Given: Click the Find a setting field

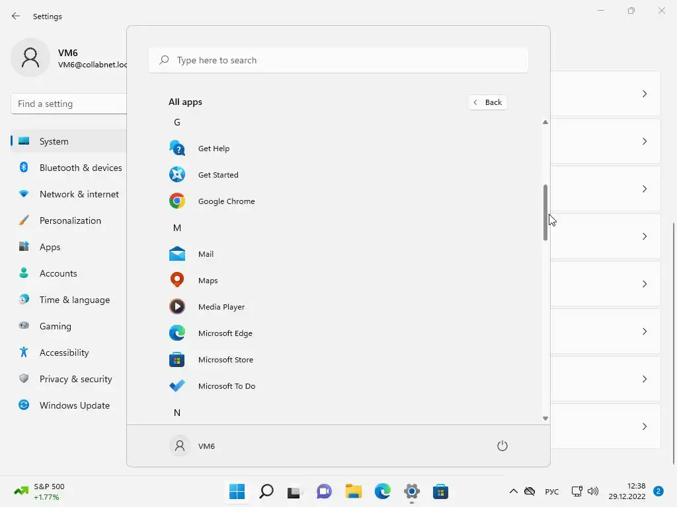Looking at the screenshot, I should (69, 104).
